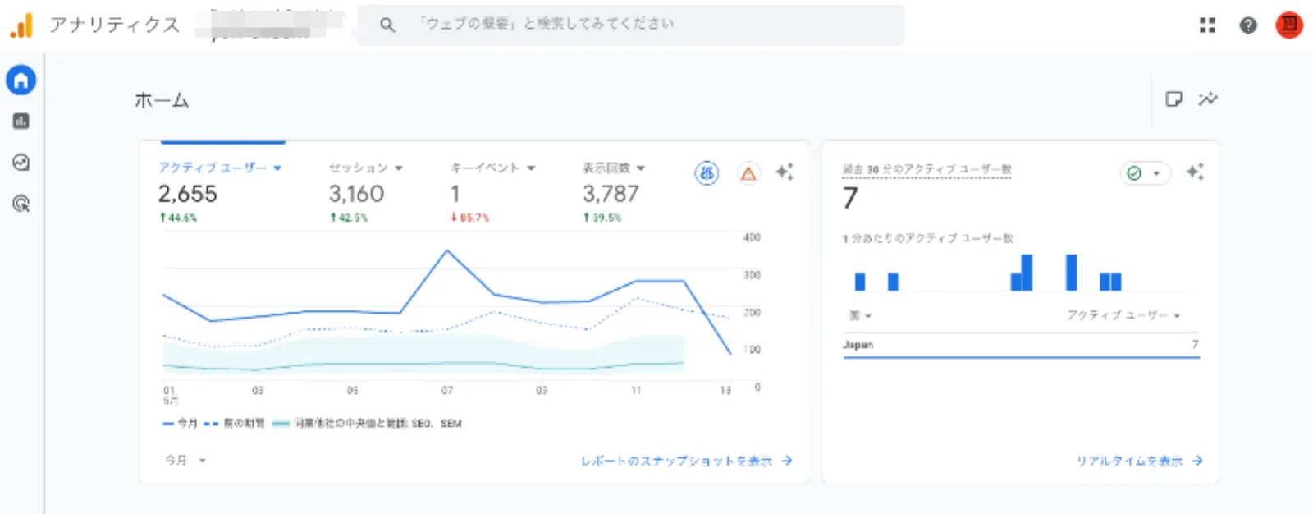Image resolution: width=1313 pixels, height=514 pixels.
Task: Click the ↓85.7% change under key events
Action: coord(469,218)
